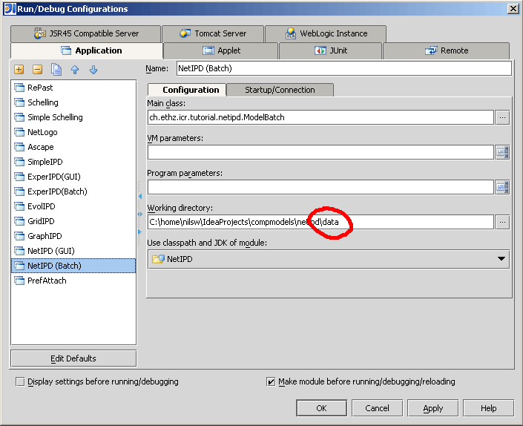Image resolution: width=523 pixels, height=426 pixels.
Task: Switch to the JUnit tab
Action: click(x=331, y=50)
